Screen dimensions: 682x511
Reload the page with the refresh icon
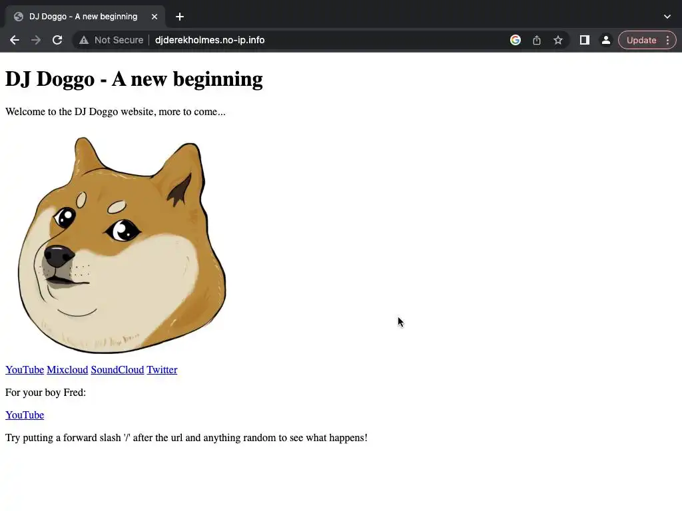(x=57, y=40)
